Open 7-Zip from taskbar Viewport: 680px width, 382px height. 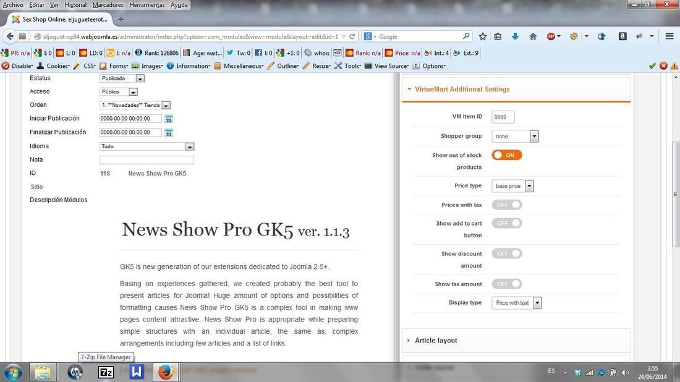pos(106,373)
